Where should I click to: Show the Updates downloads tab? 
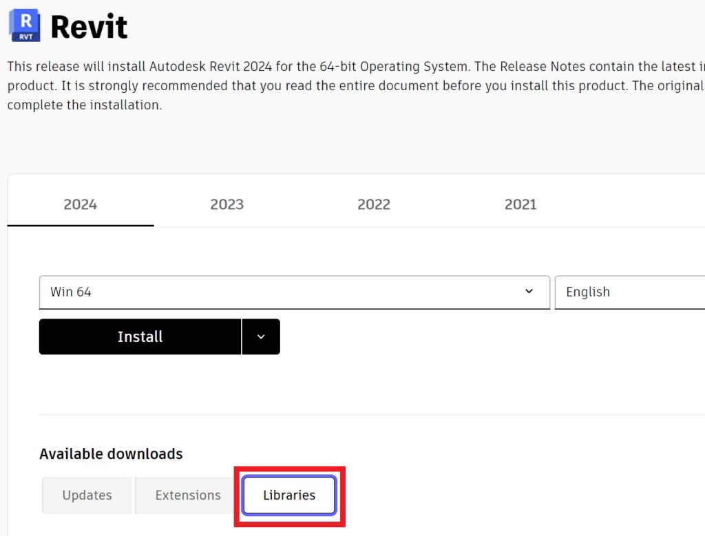tap(87, 495)
